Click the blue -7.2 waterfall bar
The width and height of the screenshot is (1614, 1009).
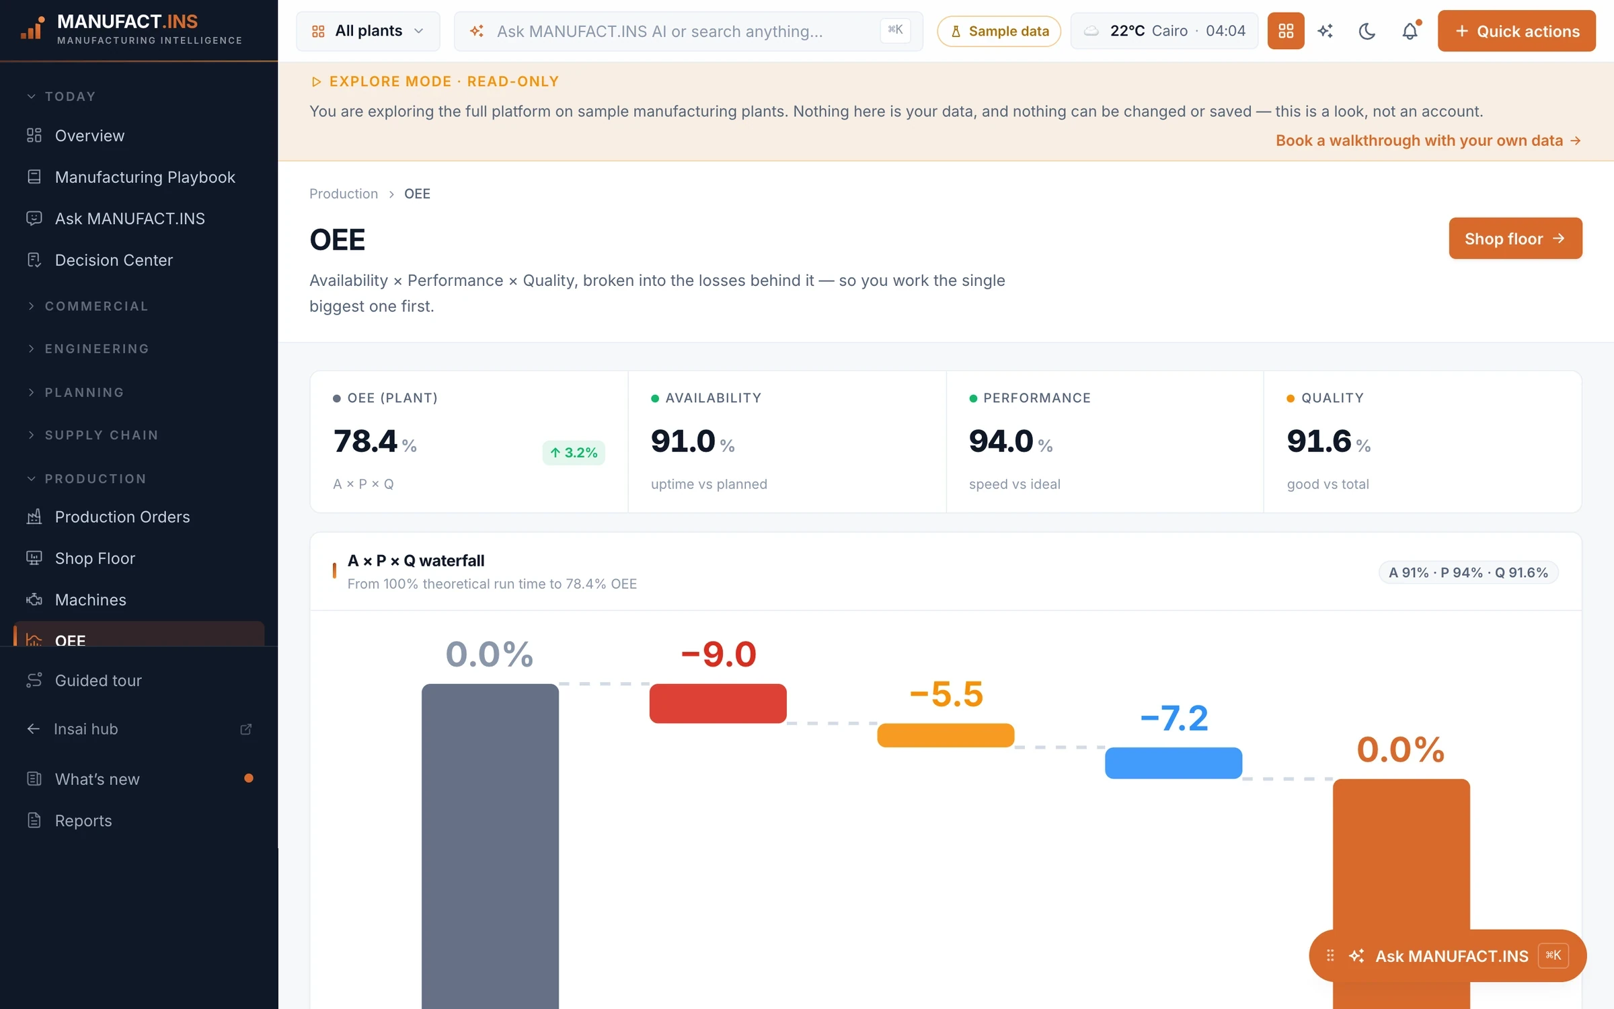1174,763
